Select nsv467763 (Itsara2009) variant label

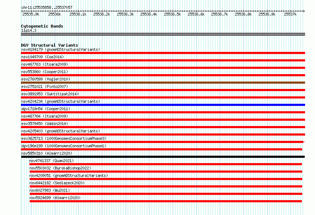pyautogui.click(x=45, y=64)
